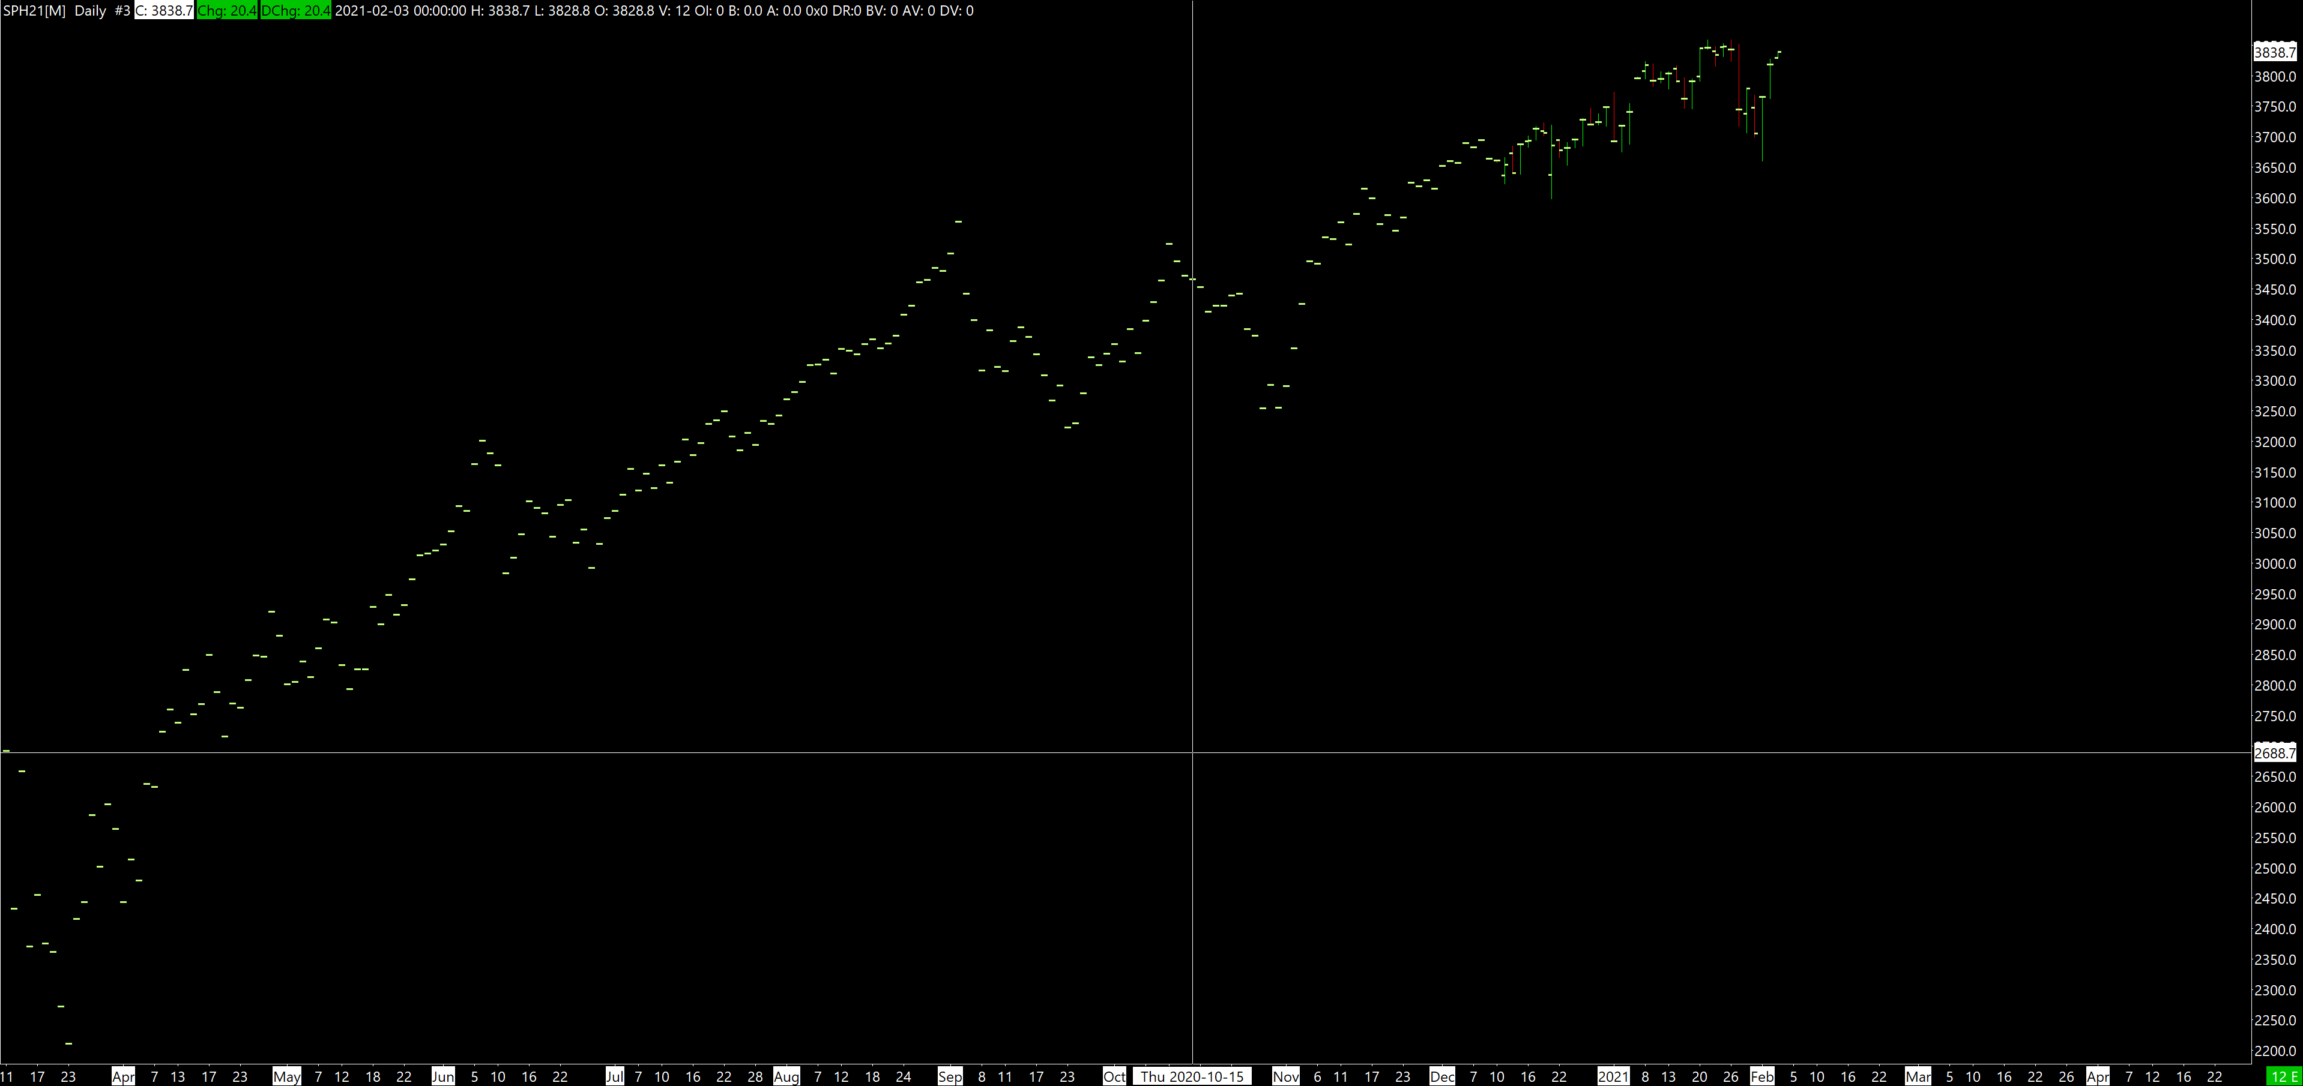Image resolution: width=2303 pixels, height=1086 pixels.
Task: Click the 2021 year label on time axis
Action: click(x=1613, y=1077)
